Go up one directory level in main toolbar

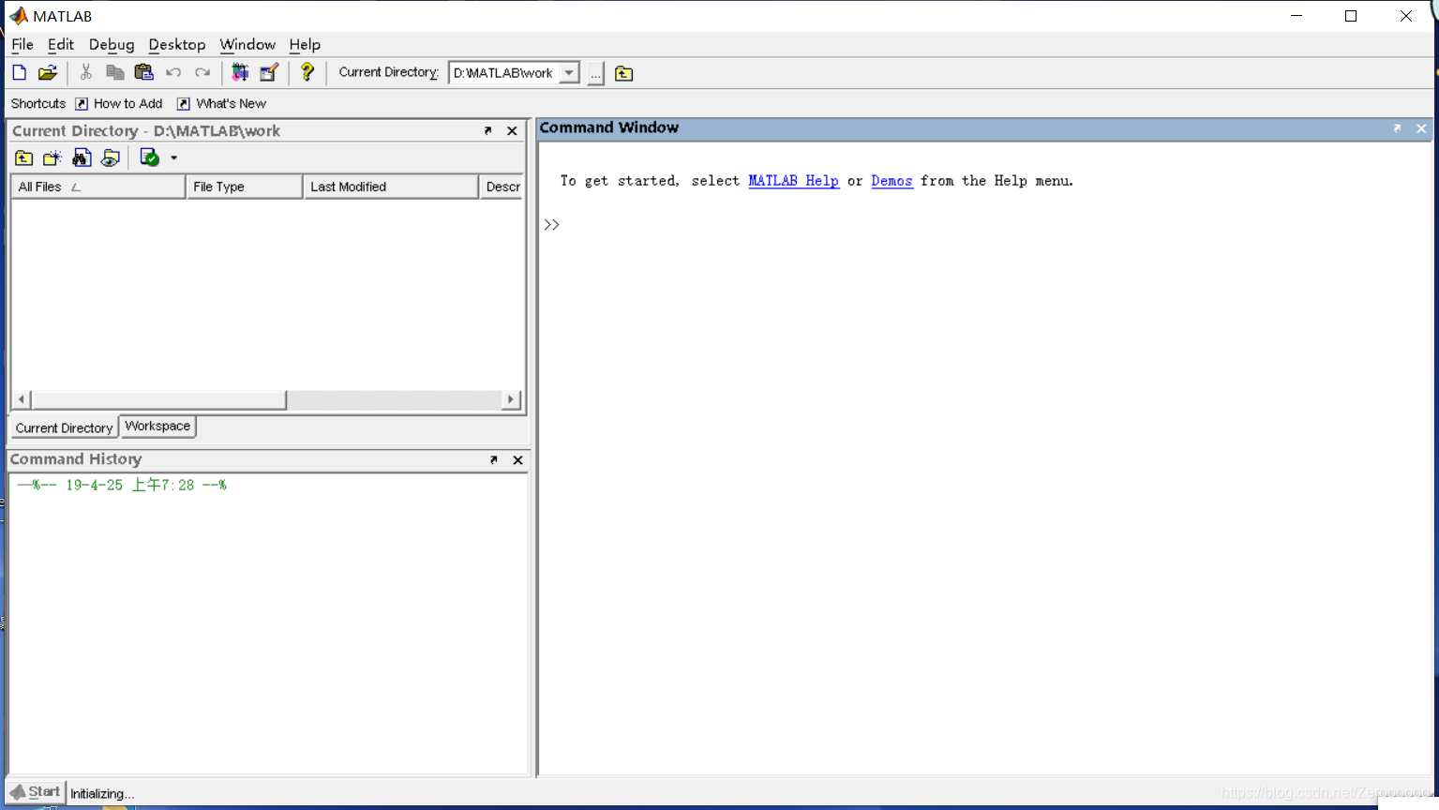pyautogui.click(x=623, y=73)
